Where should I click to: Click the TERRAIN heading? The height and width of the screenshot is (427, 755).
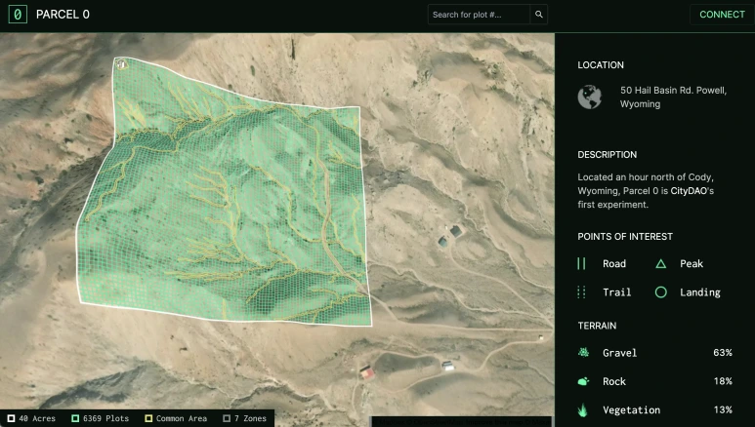[x=597, y=326]
